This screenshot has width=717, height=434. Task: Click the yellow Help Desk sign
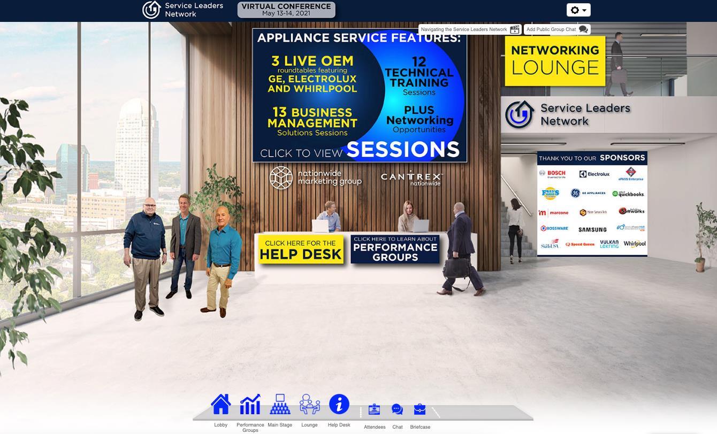coord(301,249)
